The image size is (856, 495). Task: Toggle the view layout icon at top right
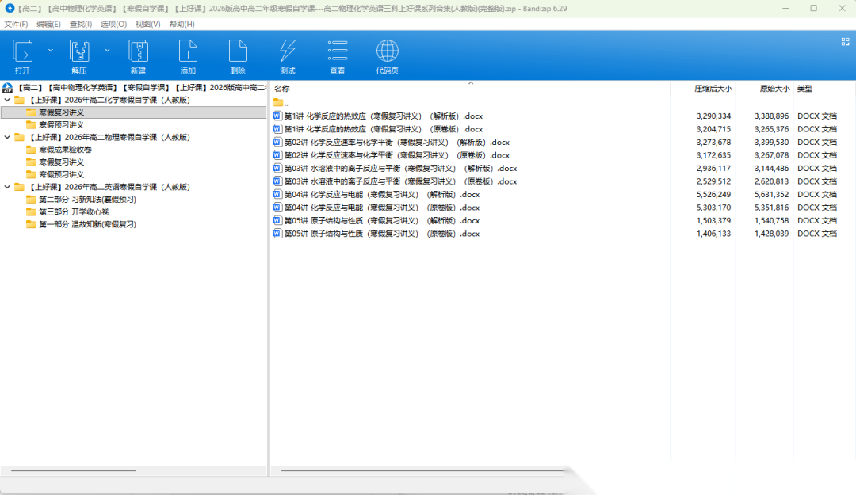(845, 42)
